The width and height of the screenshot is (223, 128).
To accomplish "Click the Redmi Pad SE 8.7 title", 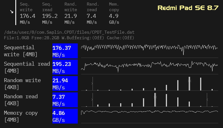I will pyautogui.click(x=188, y=8).
